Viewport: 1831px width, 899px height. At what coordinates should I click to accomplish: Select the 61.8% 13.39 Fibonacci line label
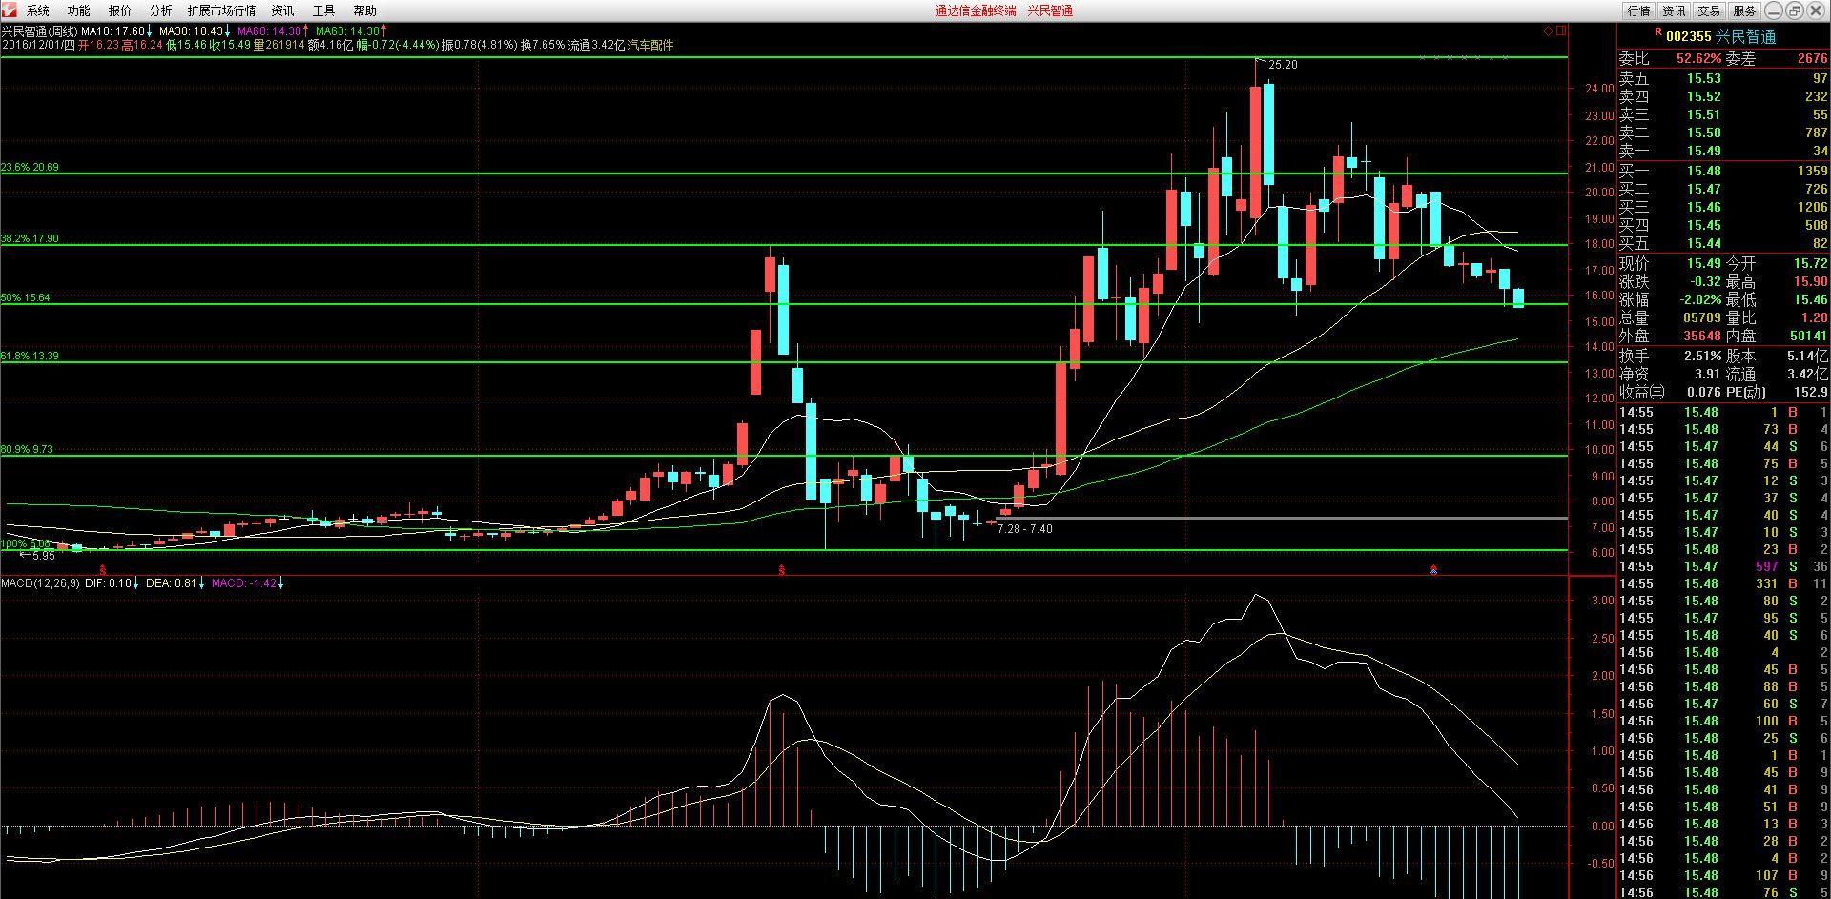31,356
